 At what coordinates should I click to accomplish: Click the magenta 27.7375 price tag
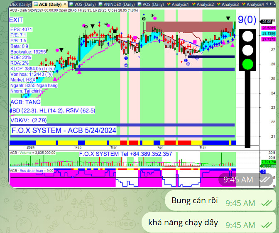(x=269, y=39)
